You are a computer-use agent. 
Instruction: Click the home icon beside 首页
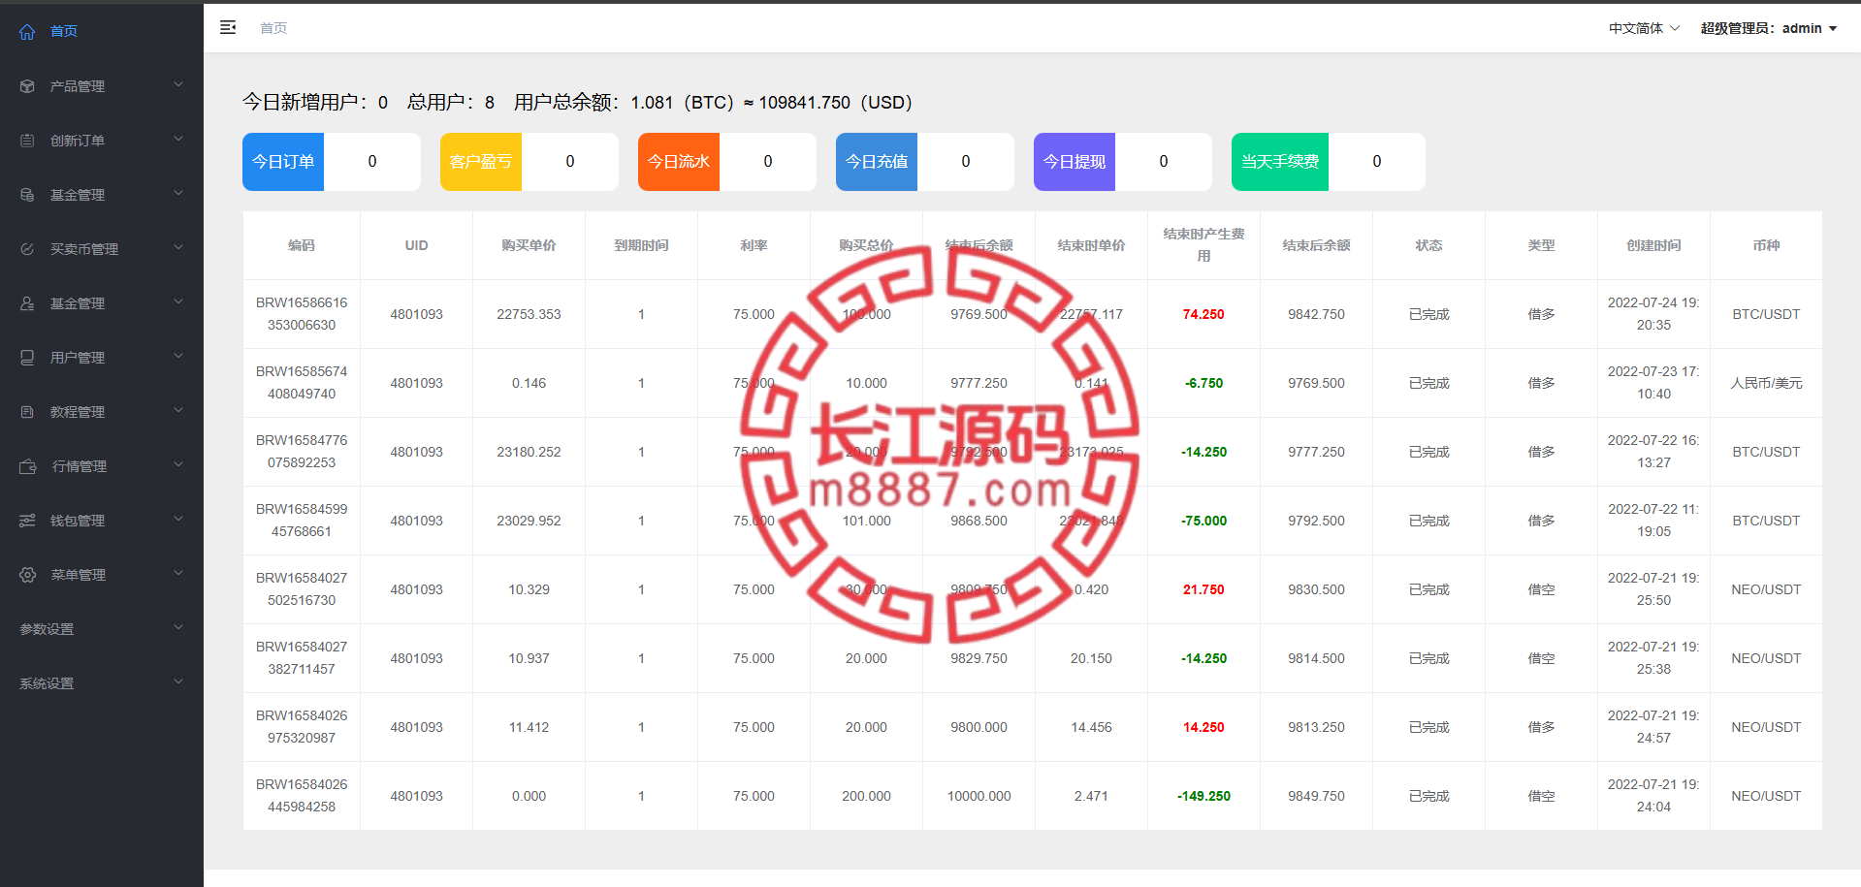pyautogui.click(x=27, y=31)
